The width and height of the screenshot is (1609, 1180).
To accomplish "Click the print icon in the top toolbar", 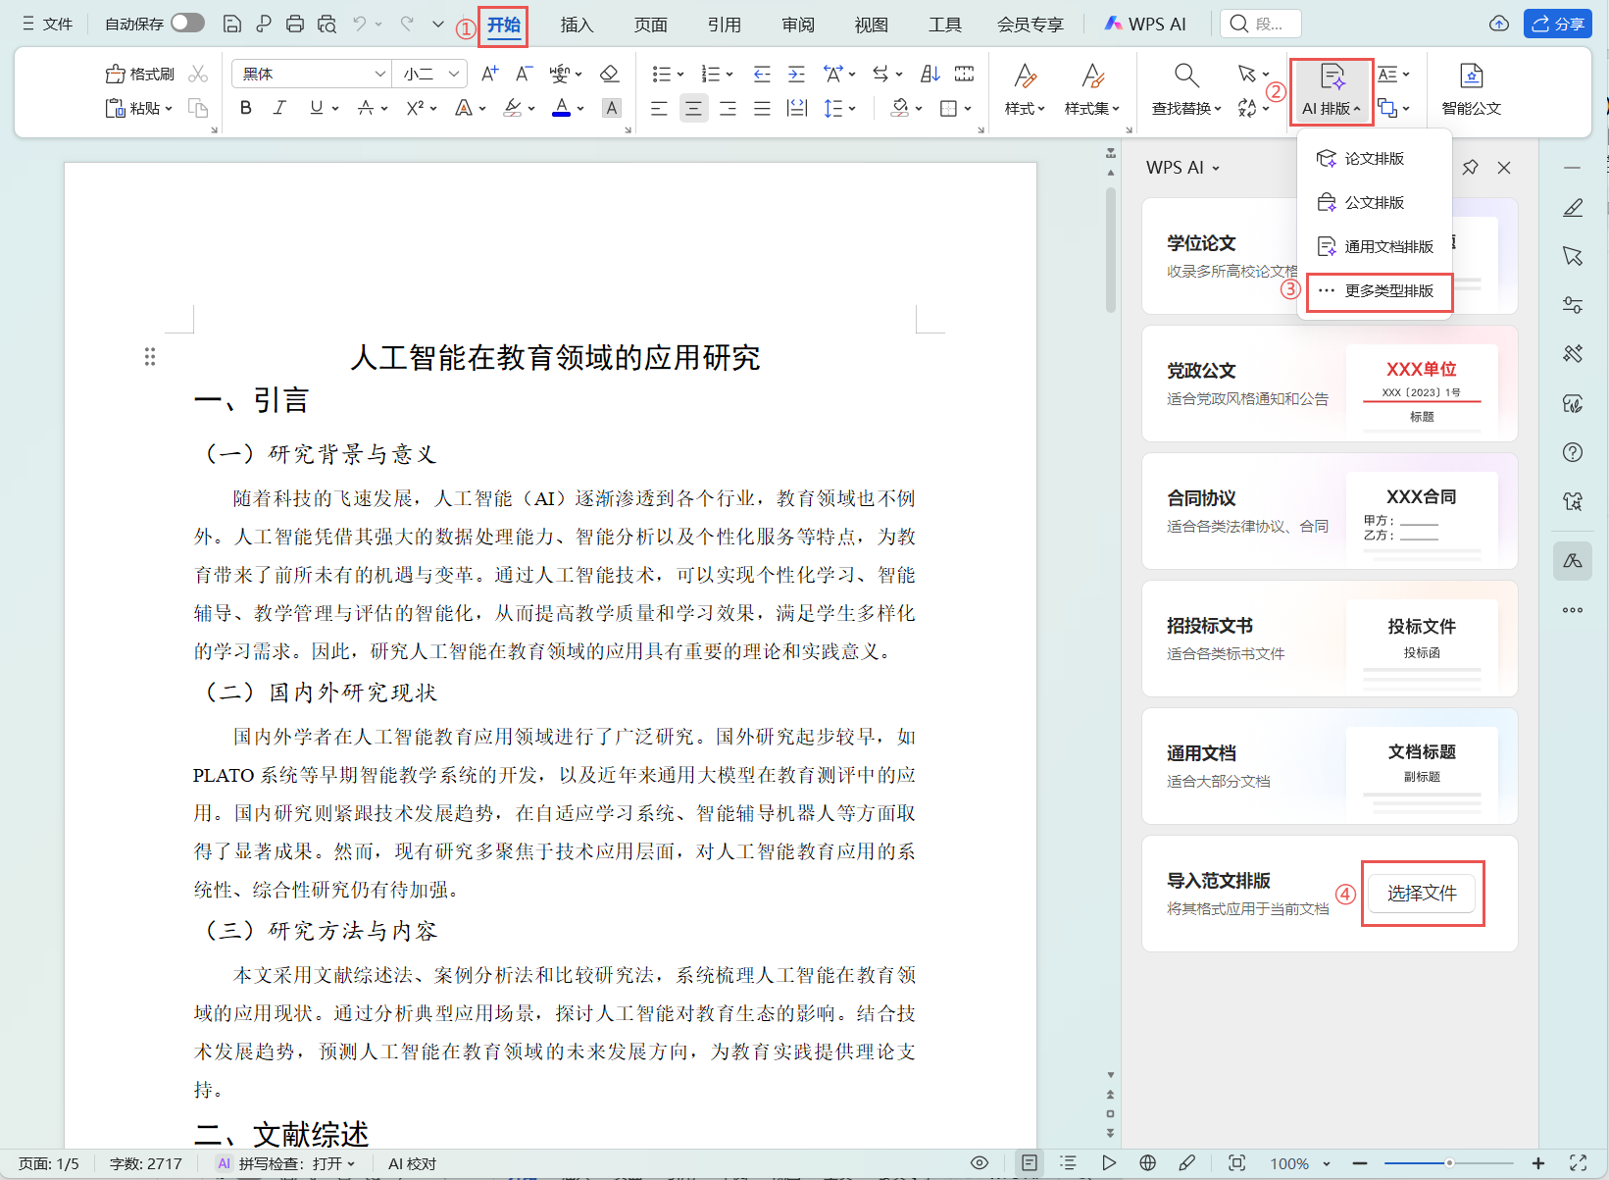I will tap(295, 24).
